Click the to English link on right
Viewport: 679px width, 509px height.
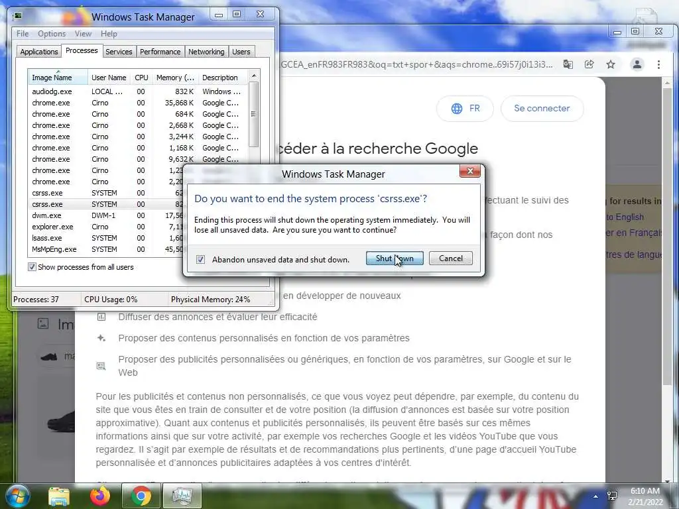[625, 217]
